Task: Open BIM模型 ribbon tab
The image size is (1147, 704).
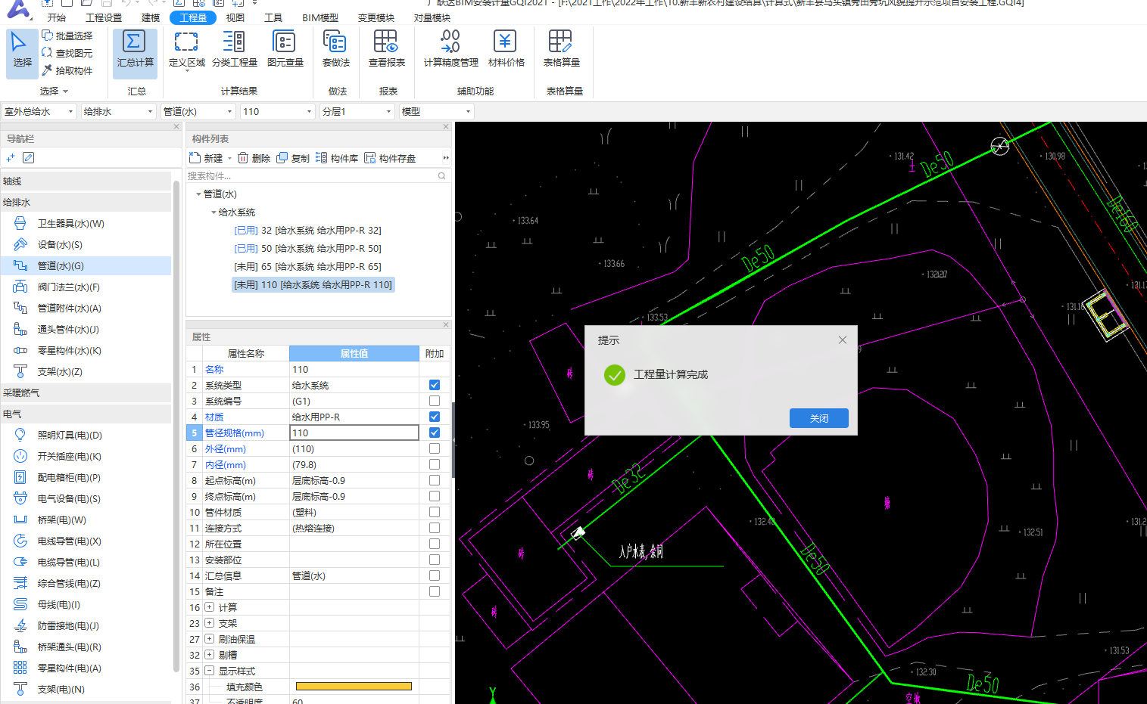Action: coord(320,17)
